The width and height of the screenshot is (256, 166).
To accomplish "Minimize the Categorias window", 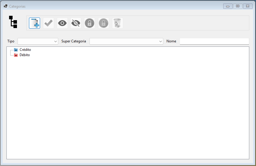I will click(228, 6).
